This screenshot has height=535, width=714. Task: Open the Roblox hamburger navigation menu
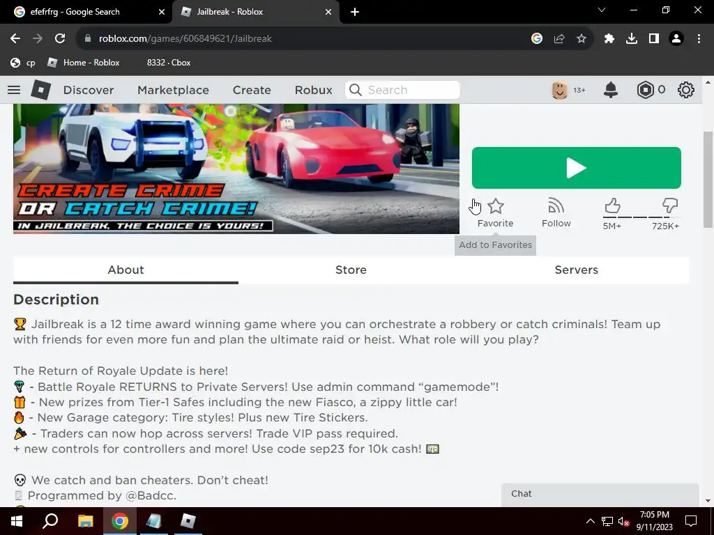[14, 90]
